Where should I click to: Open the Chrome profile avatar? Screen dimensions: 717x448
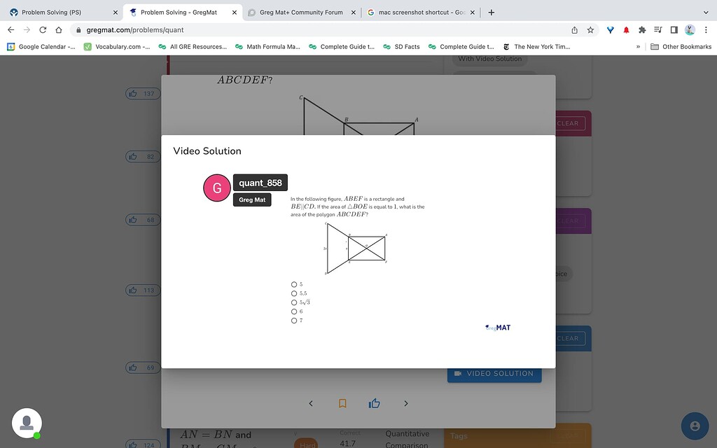690,29
